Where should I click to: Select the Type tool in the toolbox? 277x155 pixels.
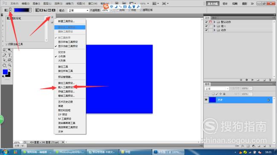pyautogui.click(x=10, y=55)
